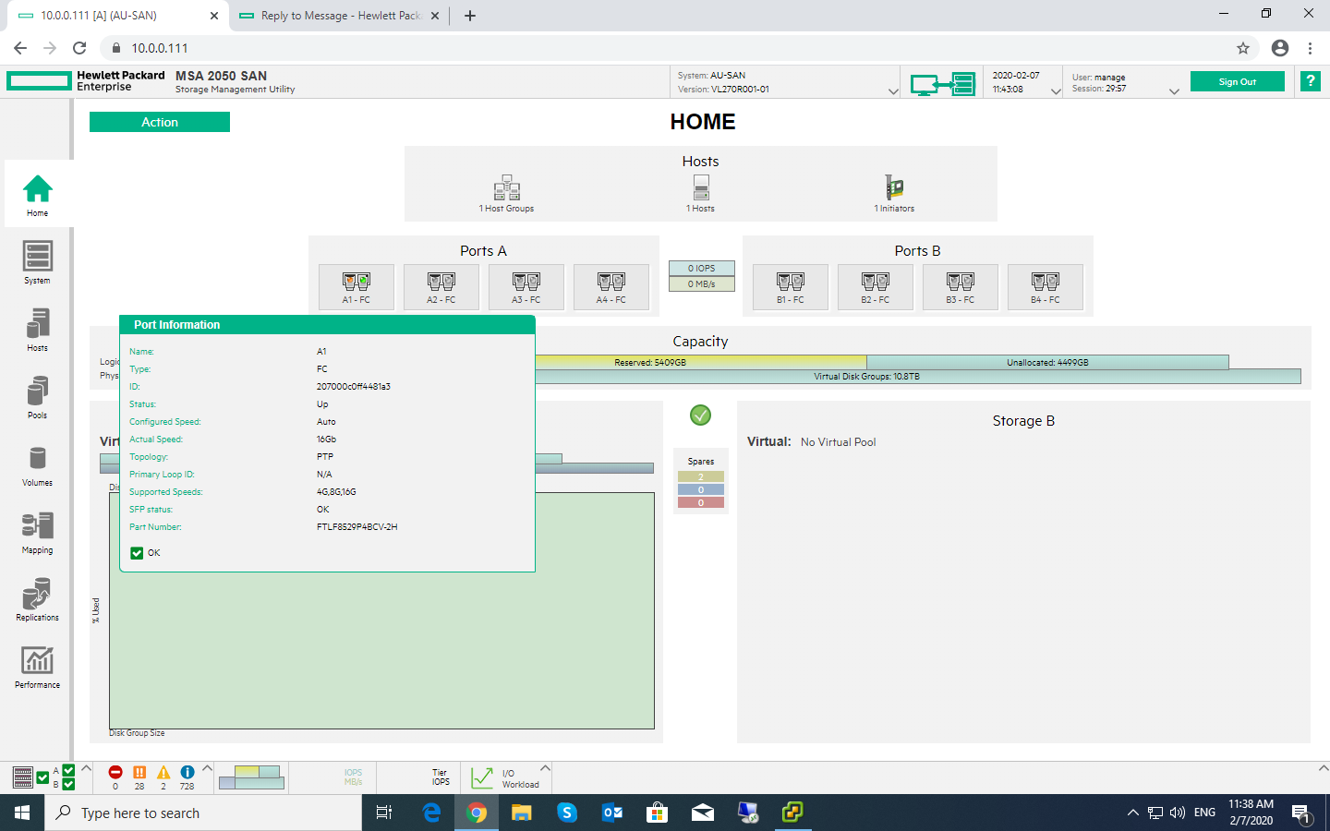This screenshot has width=1330, height=831.
Task: Open the Performance monitoring page
Action: click(37, 666)
